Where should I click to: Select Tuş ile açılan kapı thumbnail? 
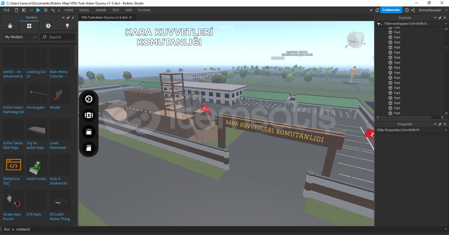tap(37, 129)
